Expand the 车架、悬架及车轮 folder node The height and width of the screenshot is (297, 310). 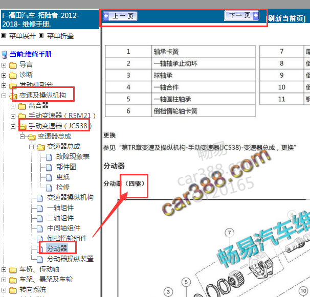coord(4,280)
